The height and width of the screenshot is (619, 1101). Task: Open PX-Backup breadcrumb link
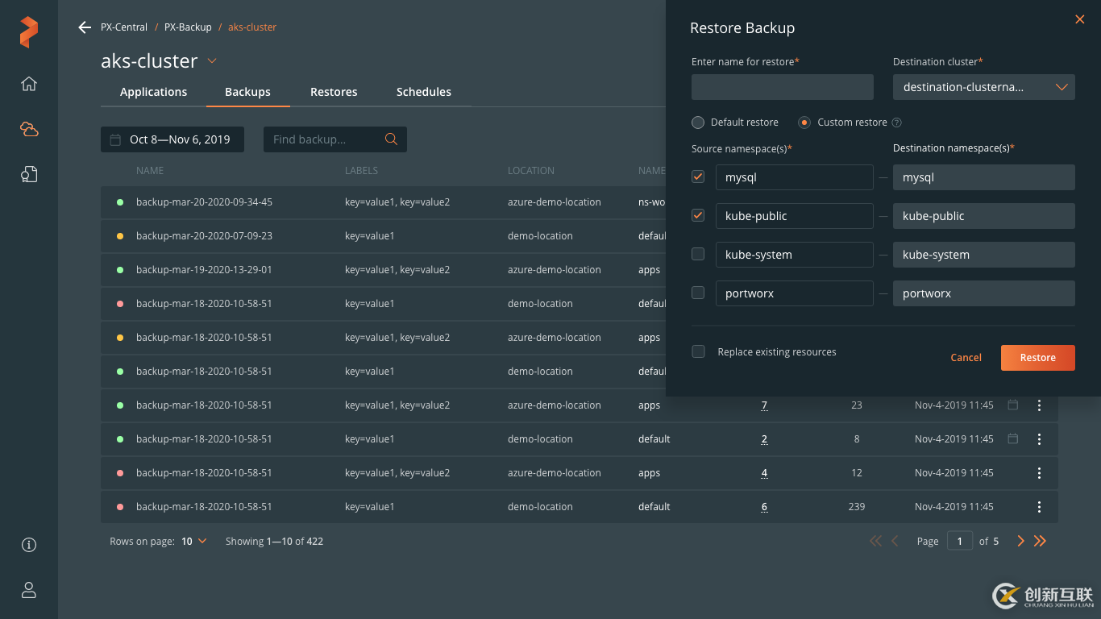(188, 27)
